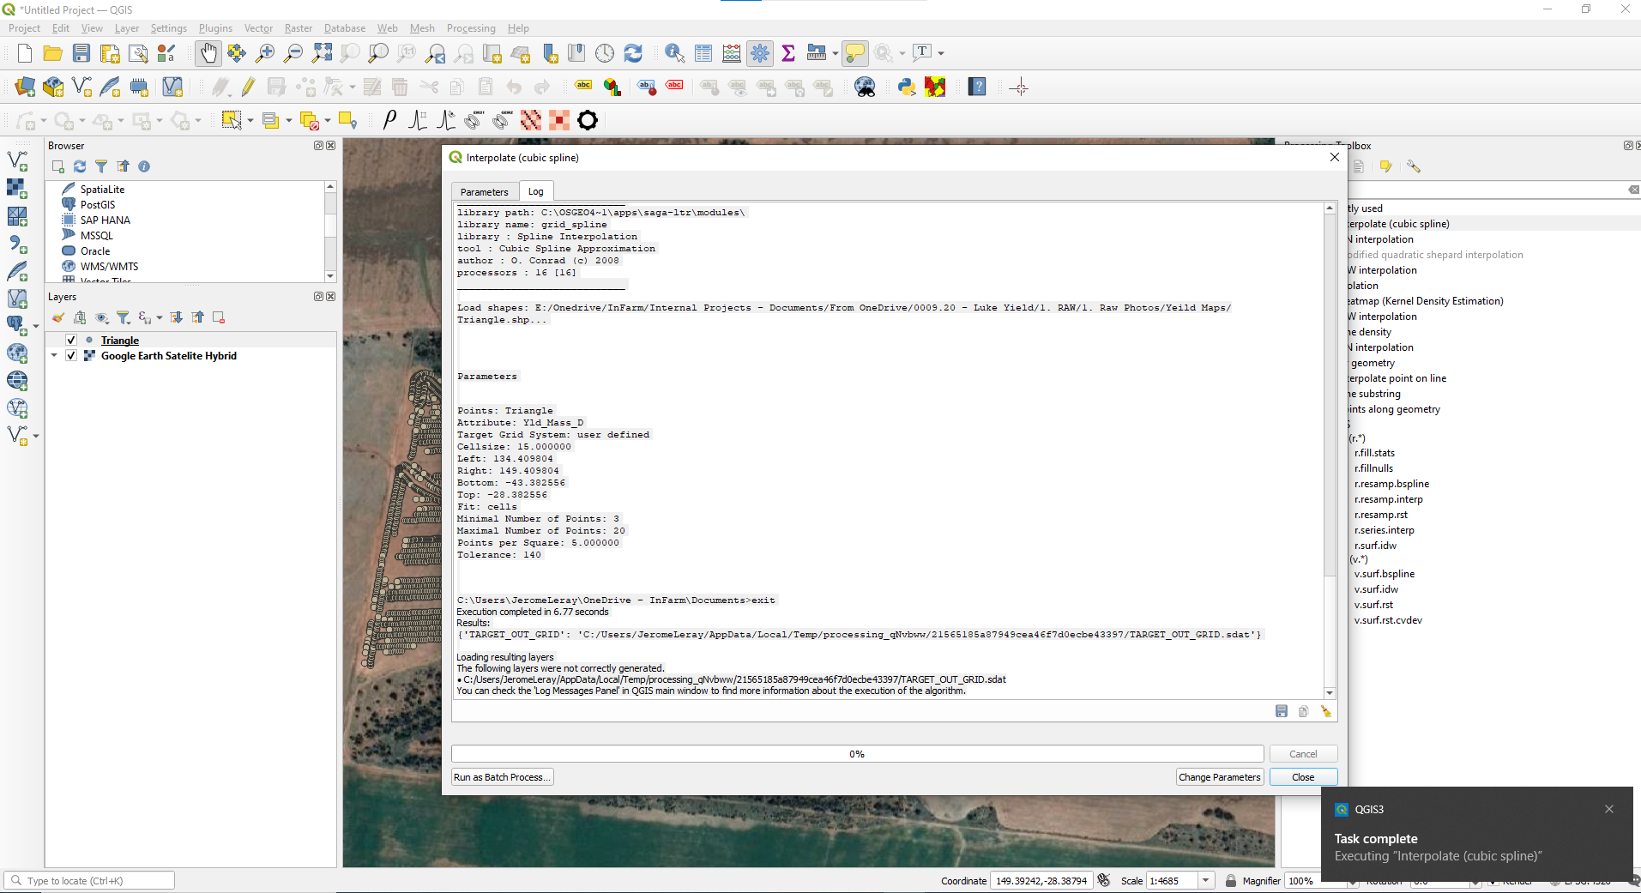
Task: Click the Zoom In magnifier tool
Action: [265, 53]
